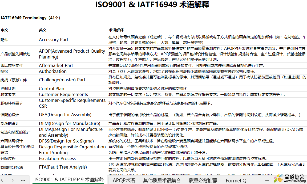Select the DFMA(Design For Manufacture and Assembly) cell
The width and height of the screenshot is (307, 184).
73,132
